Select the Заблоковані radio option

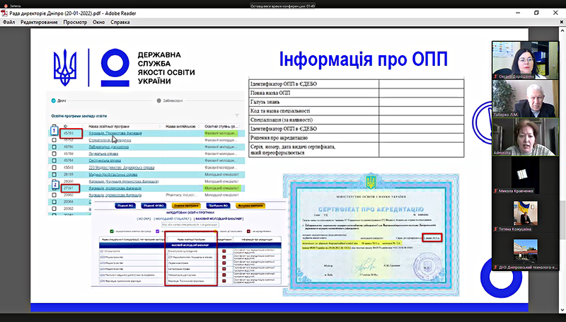(x=158, y=100)
